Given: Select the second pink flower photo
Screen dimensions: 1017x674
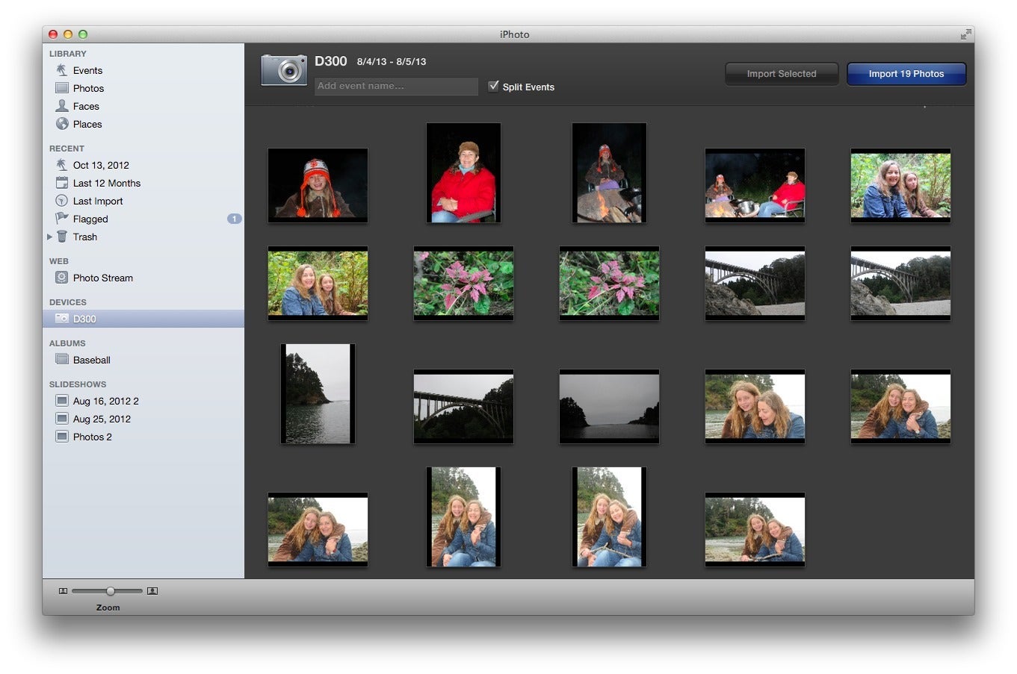Looking at the screenshot, I should click(609, 284).
